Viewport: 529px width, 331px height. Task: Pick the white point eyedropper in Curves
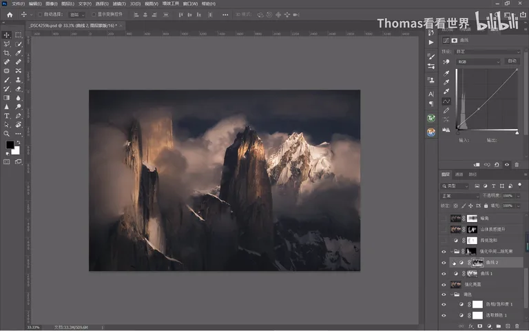(446, 92)
